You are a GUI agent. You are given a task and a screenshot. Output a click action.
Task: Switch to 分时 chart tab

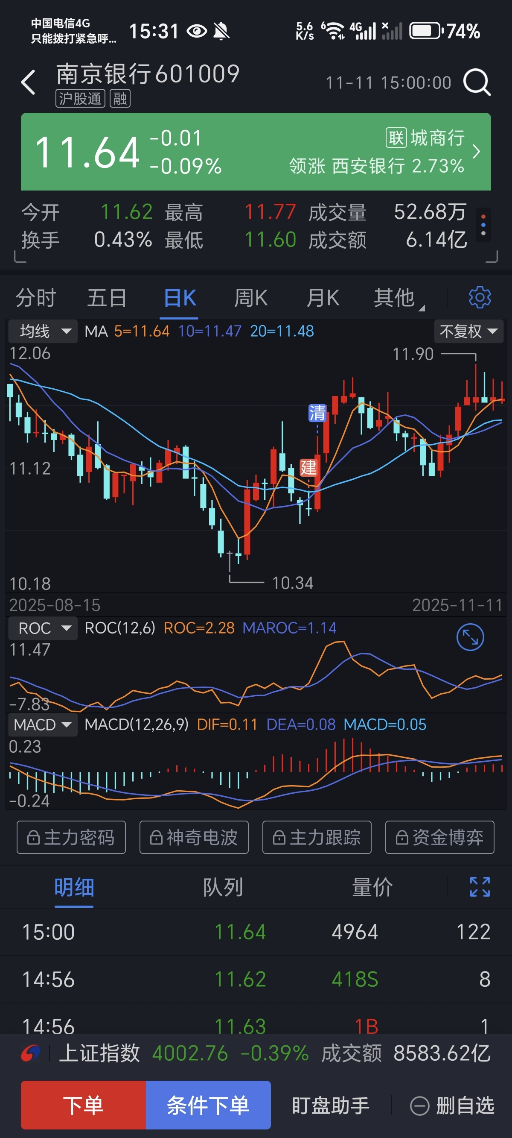tap(36, 298)
